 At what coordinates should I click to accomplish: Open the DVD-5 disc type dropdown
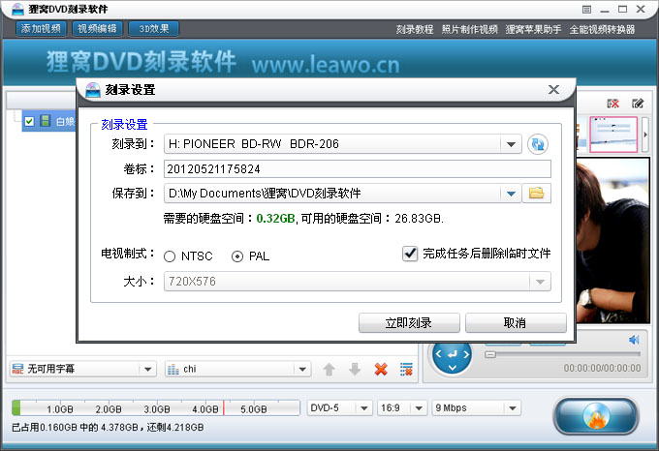[364, 407]
